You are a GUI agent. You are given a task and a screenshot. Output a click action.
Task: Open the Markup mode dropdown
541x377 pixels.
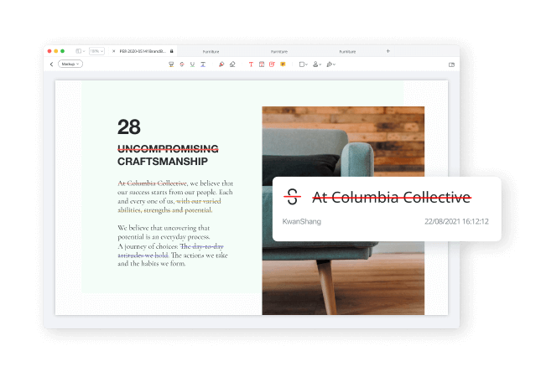click(x=70, y=65)
